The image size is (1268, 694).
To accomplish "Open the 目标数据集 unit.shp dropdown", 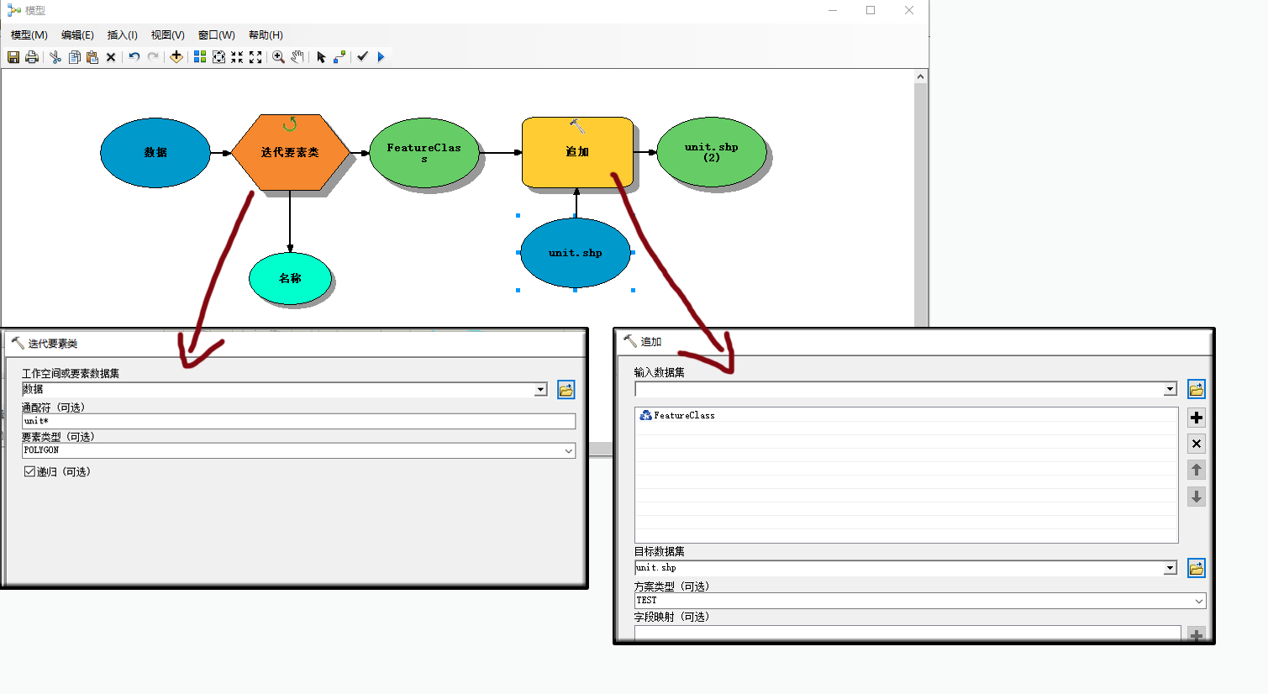I will click(1170, 569).
